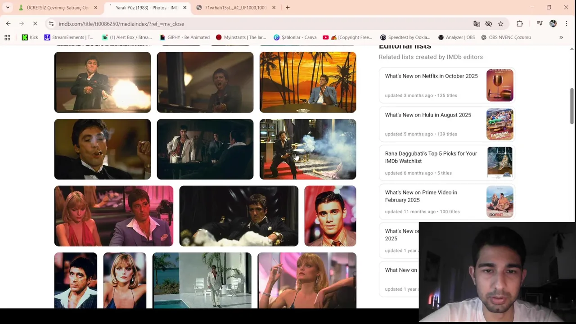Open the Şablonlar - Canva bookmark
This screenshot has height=324, width=576.
(295, 37)
